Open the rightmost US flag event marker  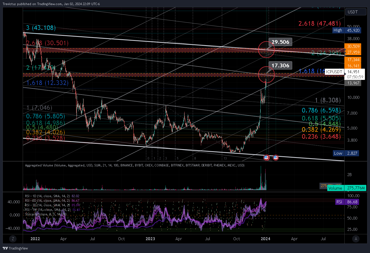[276, 157]
